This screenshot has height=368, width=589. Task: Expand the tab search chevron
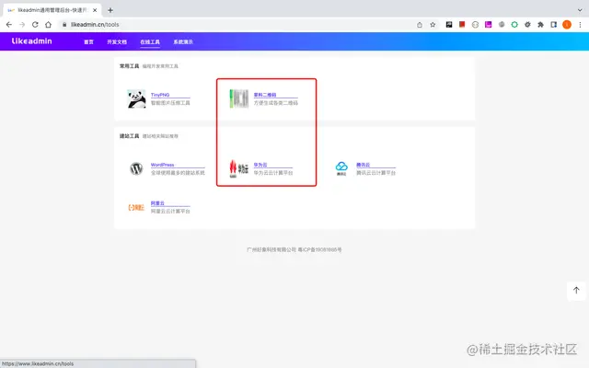point(580,10)
